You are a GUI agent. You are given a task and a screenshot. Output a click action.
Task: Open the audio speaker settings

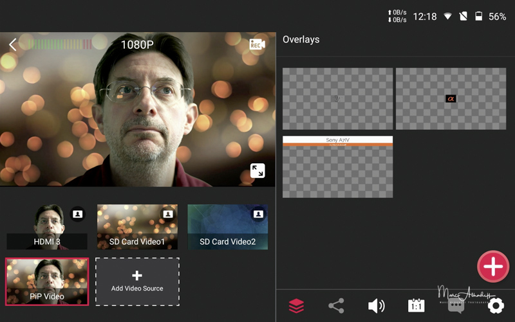(x=377, y=306)
